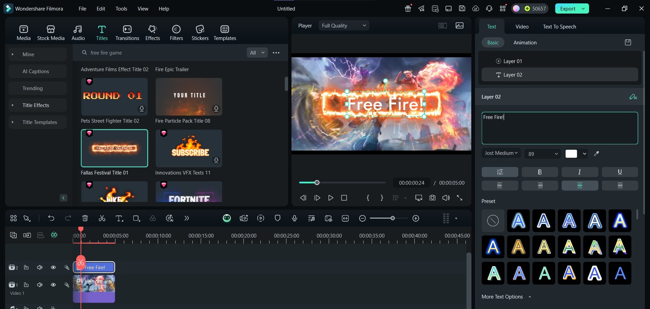The image size is (650, 309).
Task: Toggle fullscreen preview
Action: (459, 198)
